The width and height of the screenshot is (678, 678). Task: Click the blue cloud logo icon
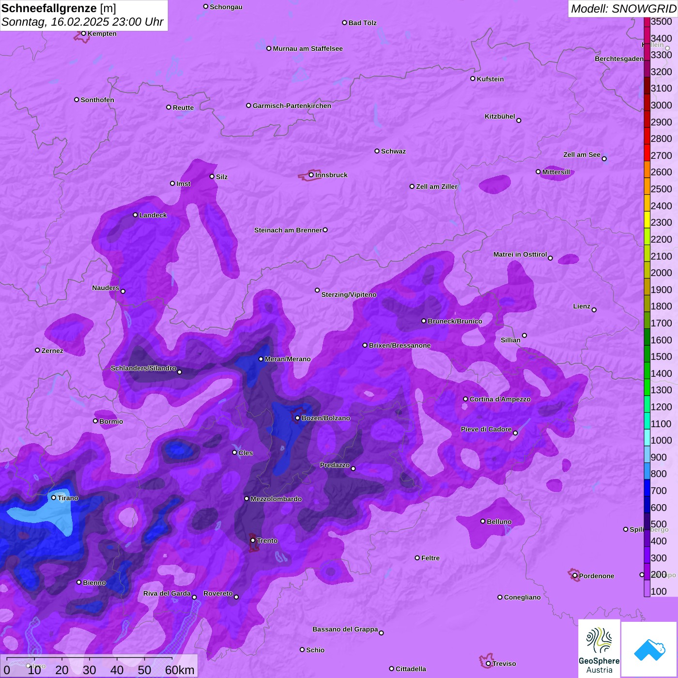pos(649,649)
